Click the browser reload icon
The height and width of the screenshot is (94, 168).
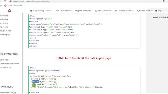click(5, 1)
